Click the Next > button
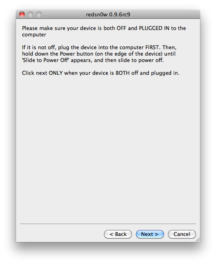216x264 pixels. pyautogui.click(x=150, y=234)
